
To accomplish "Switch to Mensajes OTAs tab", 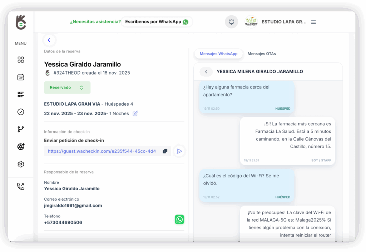I will point(262,54).
